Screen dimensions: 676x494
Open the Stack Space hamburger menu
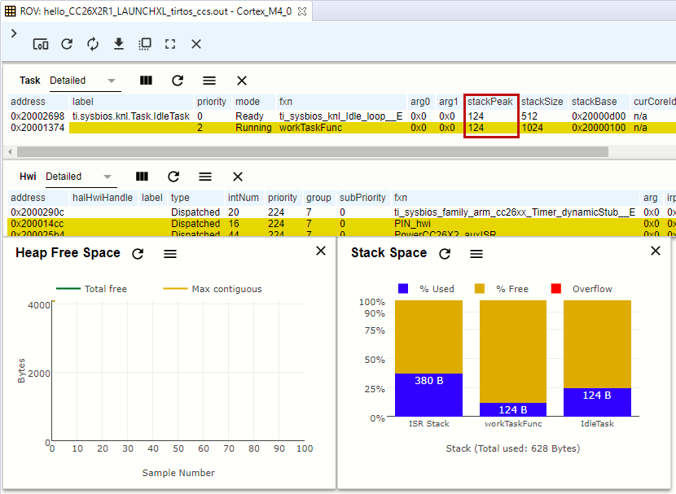click(x=476, y=254)
